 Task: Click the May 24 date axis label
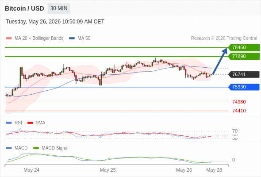(31, 170)
